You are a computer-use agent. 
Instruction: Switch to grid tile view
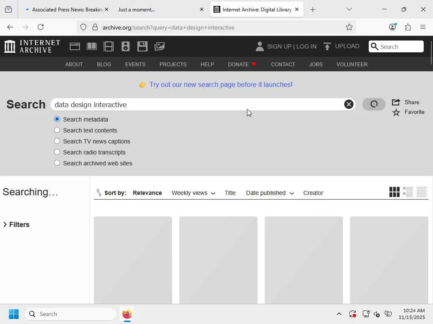[395, 192]
